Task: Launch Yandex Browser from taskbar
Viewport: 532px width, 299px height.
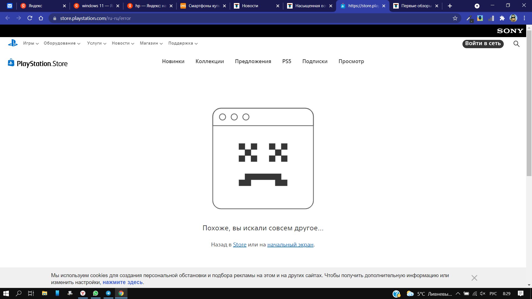Action: 83,293
